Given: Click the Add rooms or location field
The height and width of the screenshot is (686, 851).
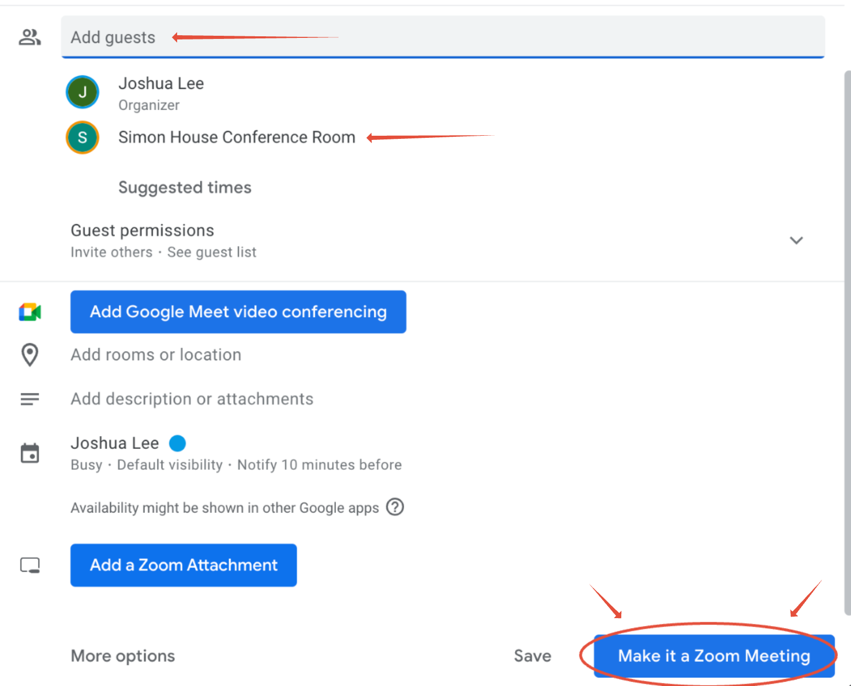Looking at the screenshot, I should tap(156, 355).
